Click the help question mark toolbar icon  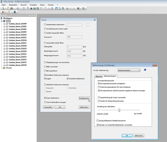pos(24,8)
